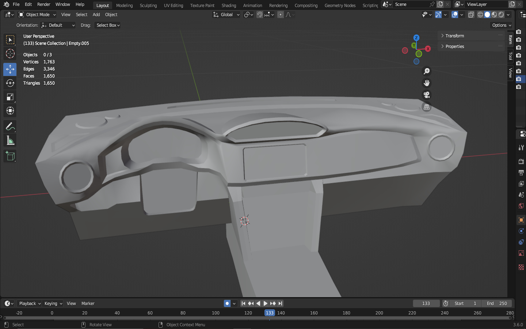Image resolution: width=526 pixels, height=329 pixels.
Task: Open the Blender logo menu
Action: click(x=6, y=4)
